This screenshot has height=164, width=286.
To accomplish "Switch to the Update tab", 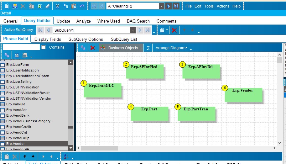I will (63, 21).
